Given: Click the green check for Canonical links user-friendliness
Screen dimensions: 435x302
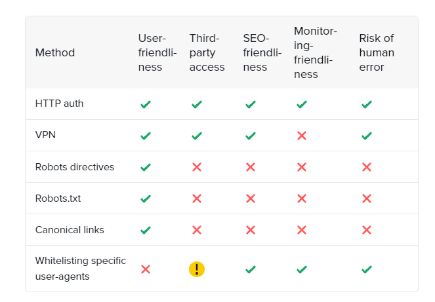Looking at the screenshot, I should click(146, 230).
